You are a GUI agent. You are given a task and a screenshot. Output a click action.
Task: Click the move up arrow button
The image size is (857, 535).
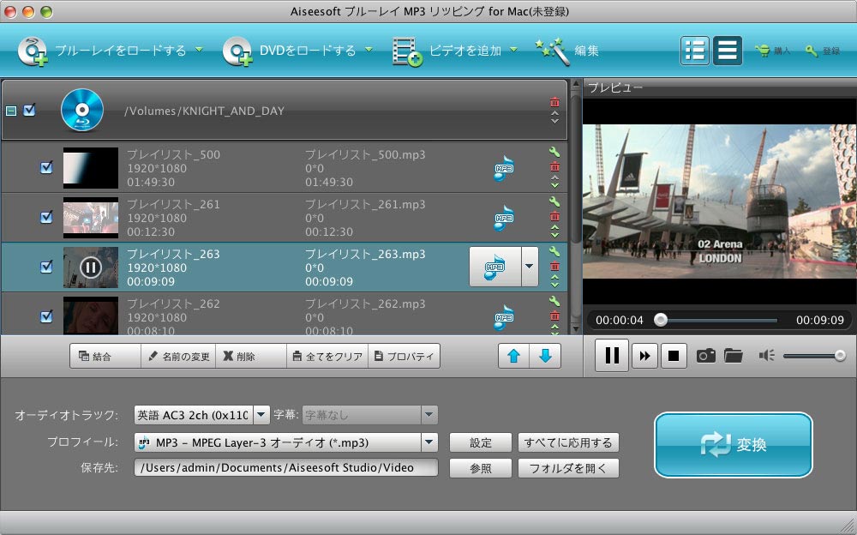click(513, 356)
